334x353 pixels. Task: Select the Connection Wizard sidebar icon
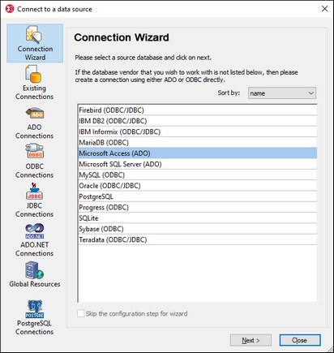click(35, 43)
